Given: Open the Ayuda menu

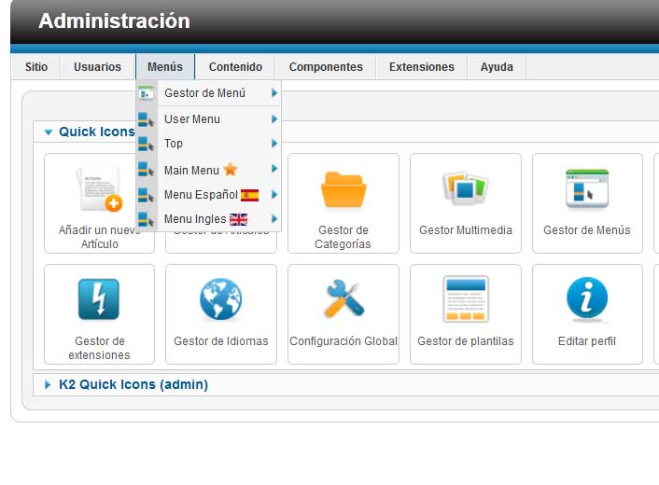Looking at the screenshot, I should (497, 67).
